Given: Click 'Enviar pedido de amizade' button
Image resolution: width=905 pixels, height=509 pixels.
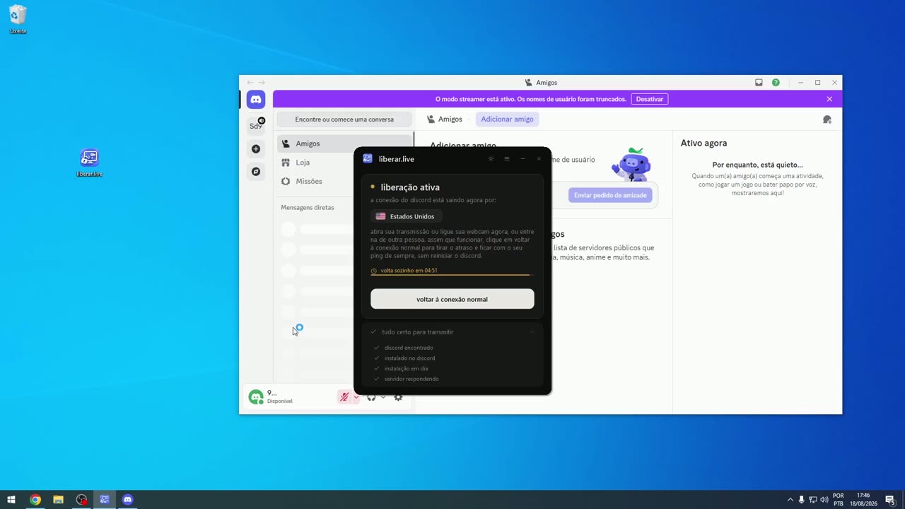Looking at the screenshot, I should pos(610,195).
